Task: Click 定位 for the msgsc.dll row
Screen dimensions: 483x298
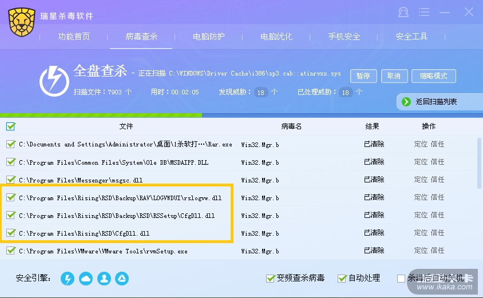Action: click(421, 180)
